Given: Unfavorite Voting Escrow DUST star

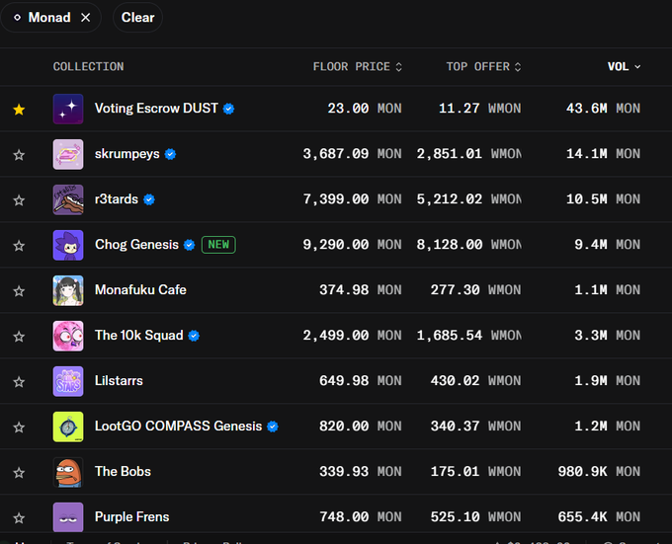Looking at the screenshot, I should (x=19, y=110).
